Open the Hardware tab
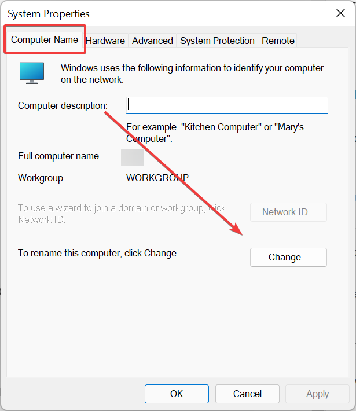Viewport: 356px width, 411px height. click(105, 41)
